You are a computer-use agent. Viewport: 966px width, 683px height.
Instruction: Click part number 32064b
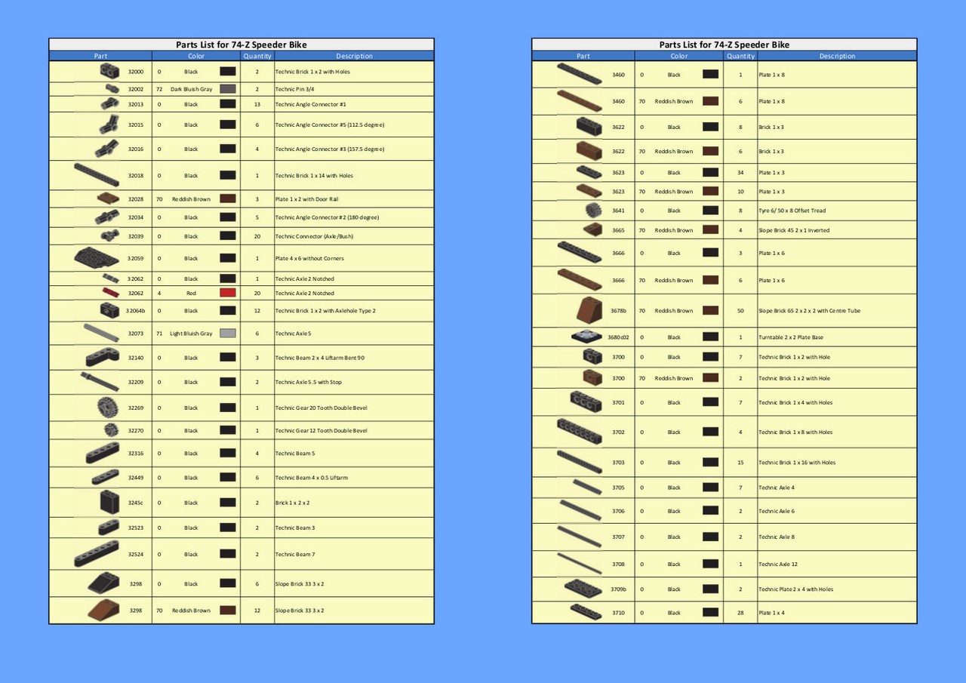[137, 310]
